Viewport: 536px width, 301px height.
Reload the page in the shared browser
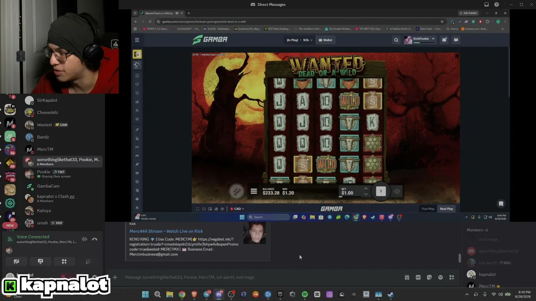(150, 22)
